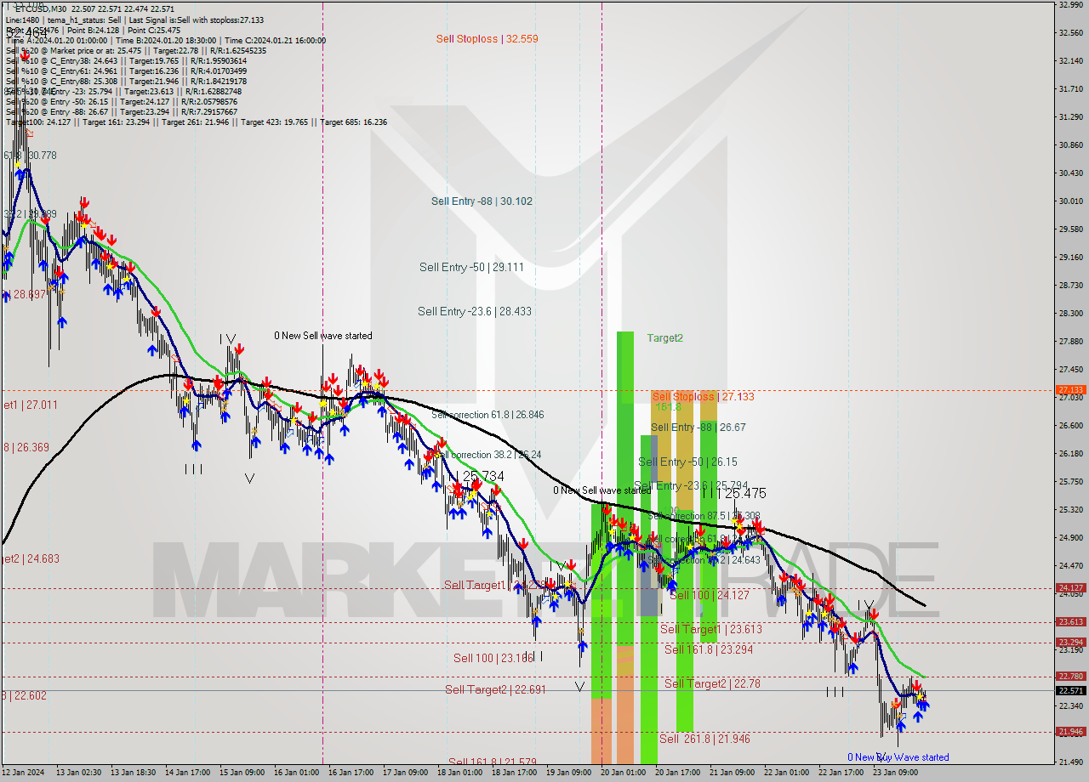Viewport: 1089px width, 782px height.
Task: Click the 32.990 price scale value
Action: [x=1071, y=4]
